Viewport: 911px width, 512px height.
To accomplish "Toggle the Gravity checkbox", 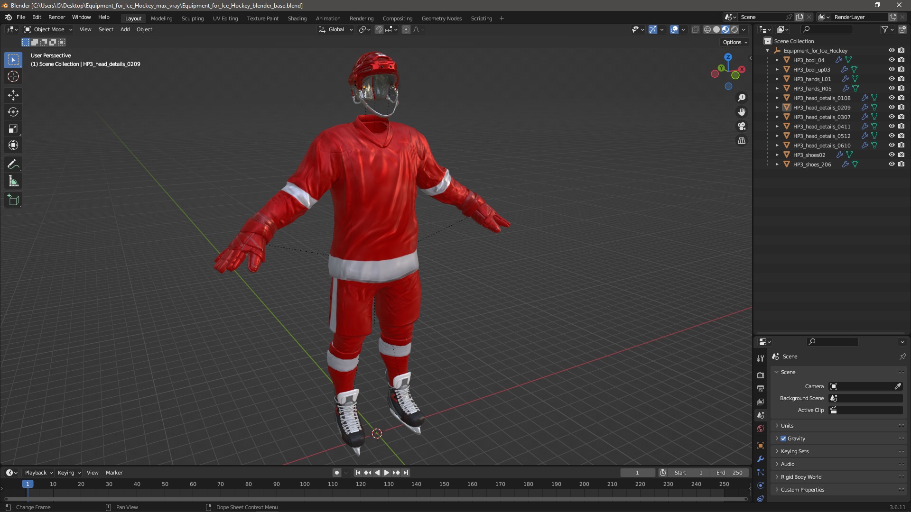I will coord(783,439).
